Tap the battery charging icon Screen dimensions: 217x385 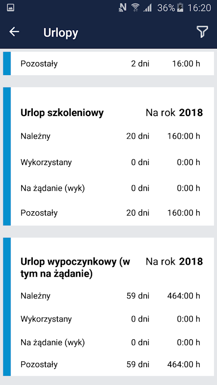(x=180, y=8)
